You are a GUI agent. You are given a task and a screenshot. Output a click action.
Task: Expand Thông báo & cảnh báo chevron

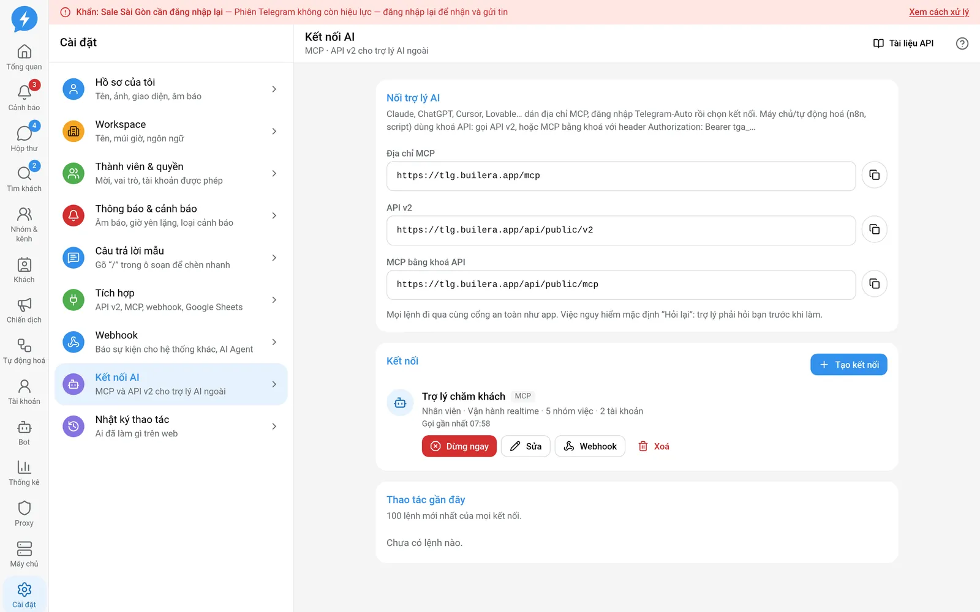[x=274, y=216]
